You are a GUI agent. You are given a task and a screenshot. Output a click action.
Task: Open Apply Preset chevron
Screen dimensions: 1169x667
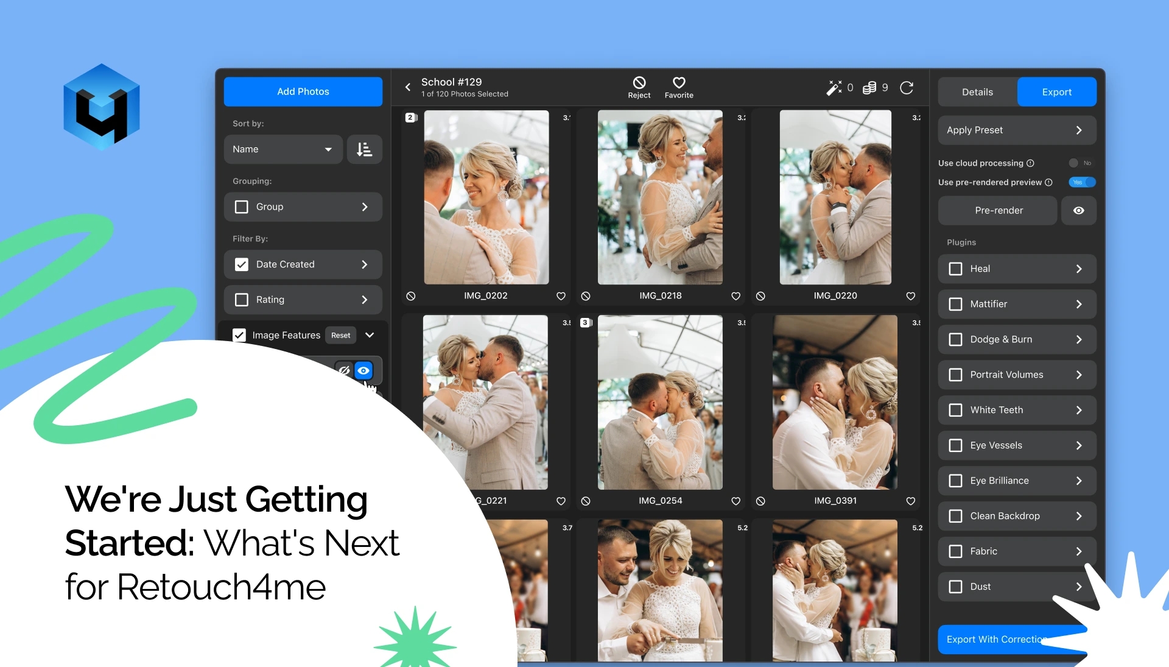tap(1079, 130)
